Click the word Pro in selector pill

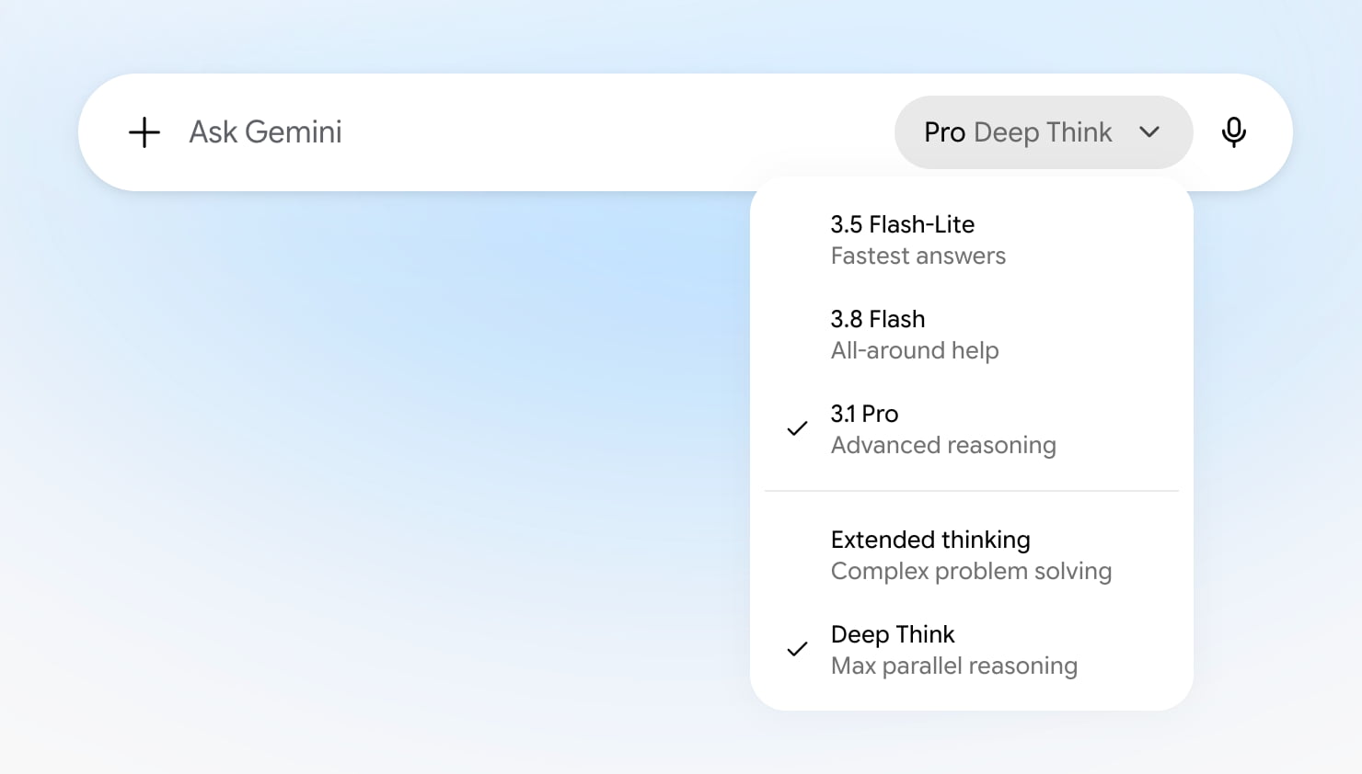point(944,132)
